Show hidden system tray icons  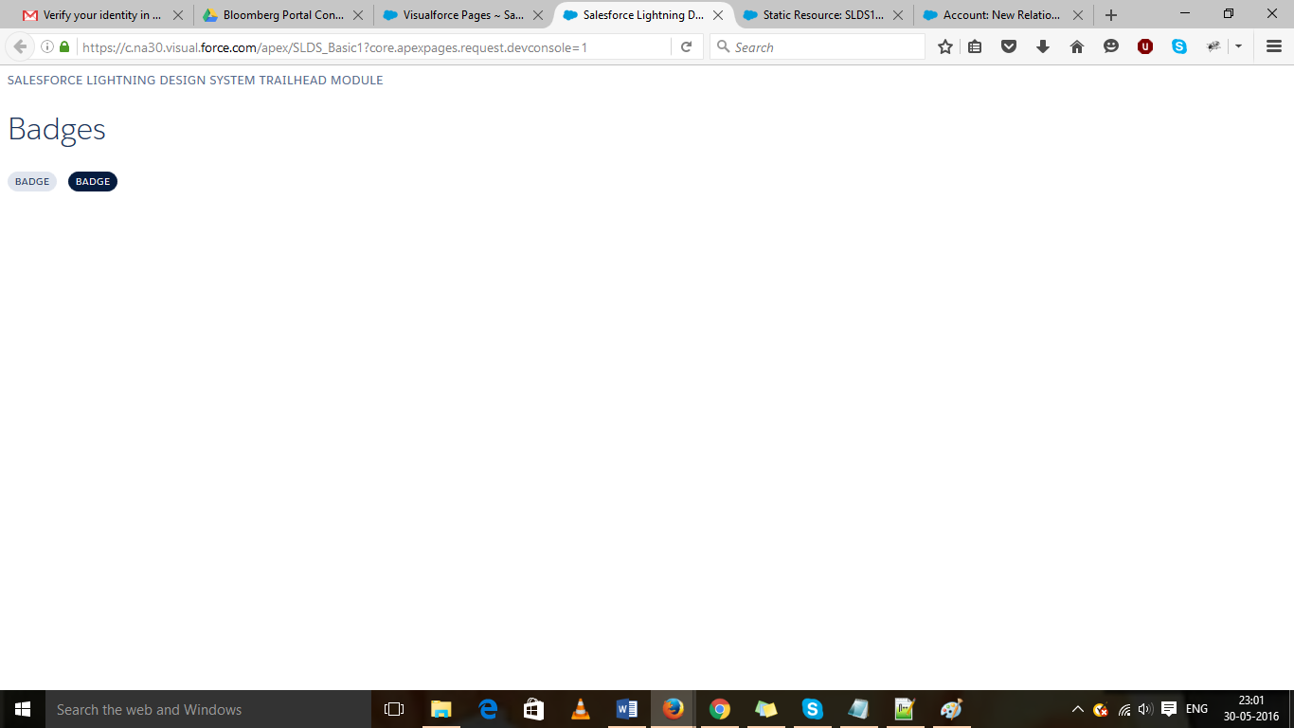(x=1077, y=709)
